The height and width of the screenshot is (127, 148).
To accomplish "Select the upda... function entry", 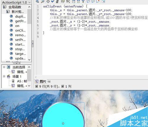I will click(x=20, y=58).
